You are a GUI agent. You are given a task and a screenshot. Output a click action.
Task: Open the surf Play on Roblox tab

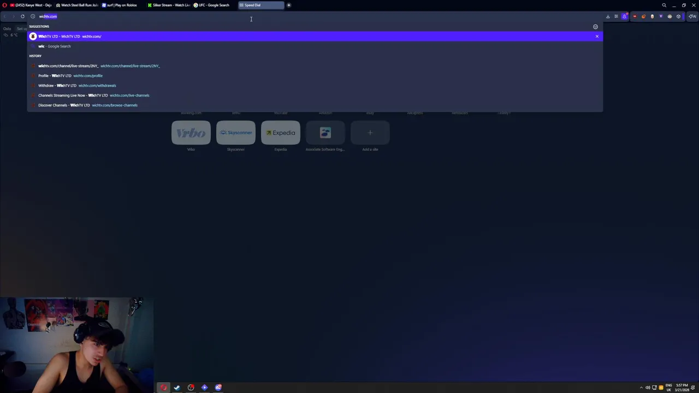point(122,5)
